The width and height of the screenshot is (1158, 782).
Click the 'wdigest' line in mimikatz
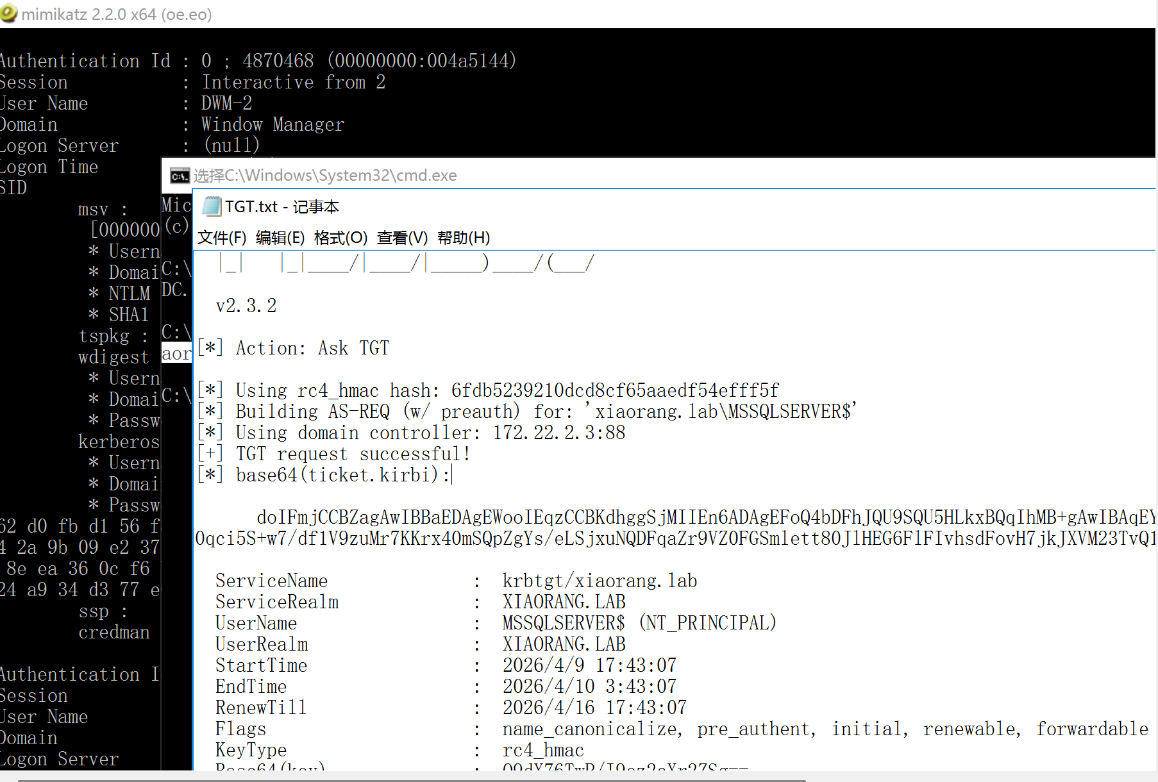pos(113,357)
